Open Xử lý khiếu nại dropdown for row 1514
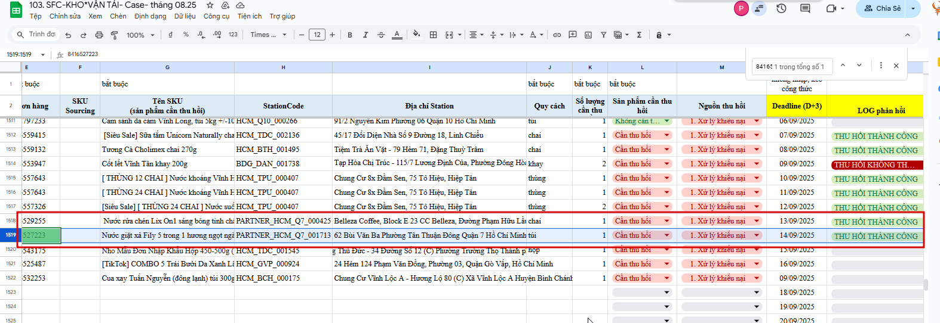 click(757, 164)
